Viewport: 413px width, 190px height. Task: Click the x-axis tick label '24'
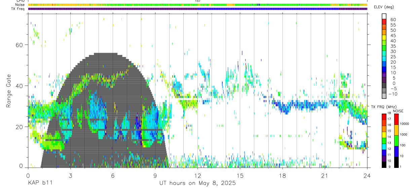(367, 176)
